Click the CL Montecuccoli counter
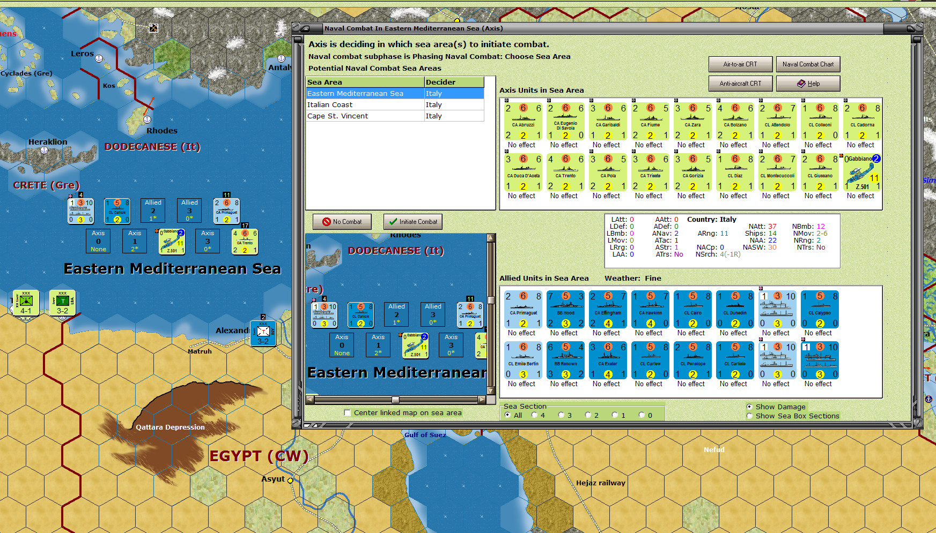936x533 pixels. (777, 172)
